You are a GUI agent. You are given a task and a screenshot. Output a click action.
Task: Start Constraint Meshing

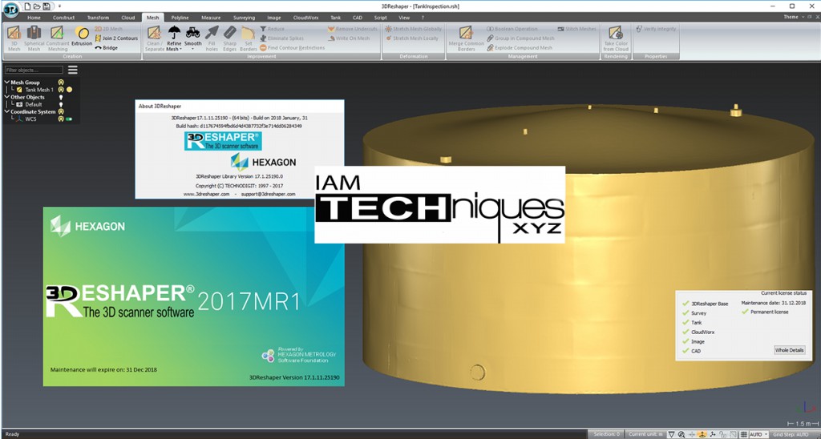click(57, 38)
